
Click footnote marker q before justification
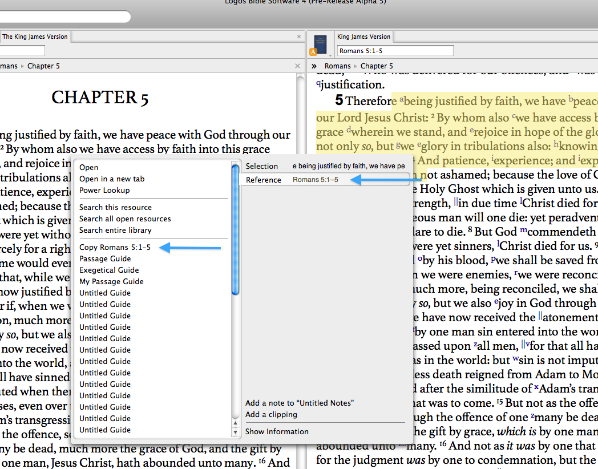tap(318, 84)
